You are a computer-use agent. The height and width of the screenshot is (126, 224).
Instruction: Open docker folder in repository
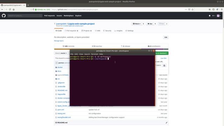coord(60,67)
